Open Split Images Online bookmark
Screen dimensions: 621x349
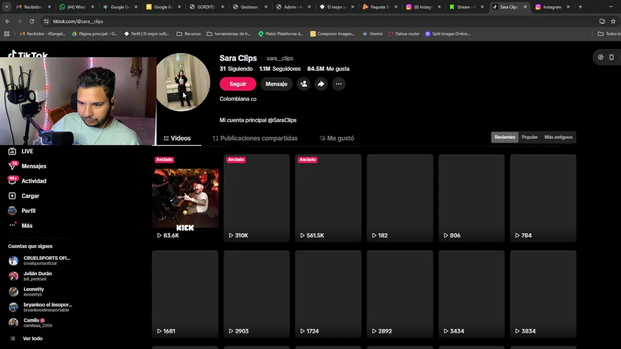click(447, 34)
